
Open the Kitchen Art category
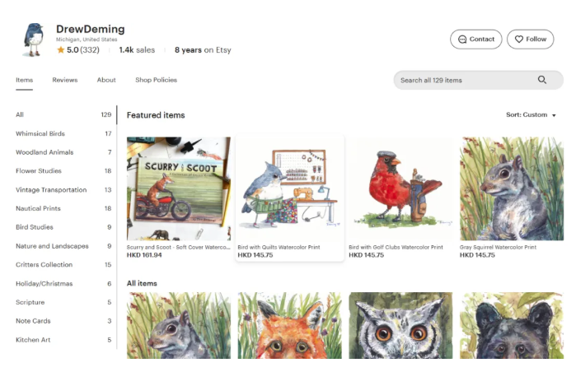click(x=33, y=340)
